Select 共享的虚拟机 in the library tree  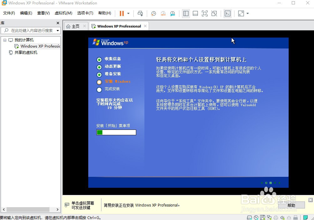26,53
